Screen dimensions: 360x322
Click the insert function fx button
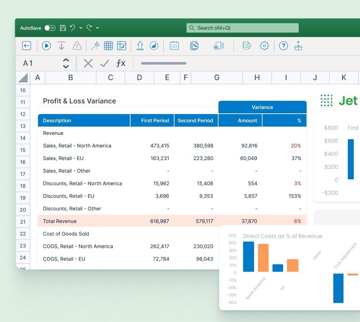121,63
